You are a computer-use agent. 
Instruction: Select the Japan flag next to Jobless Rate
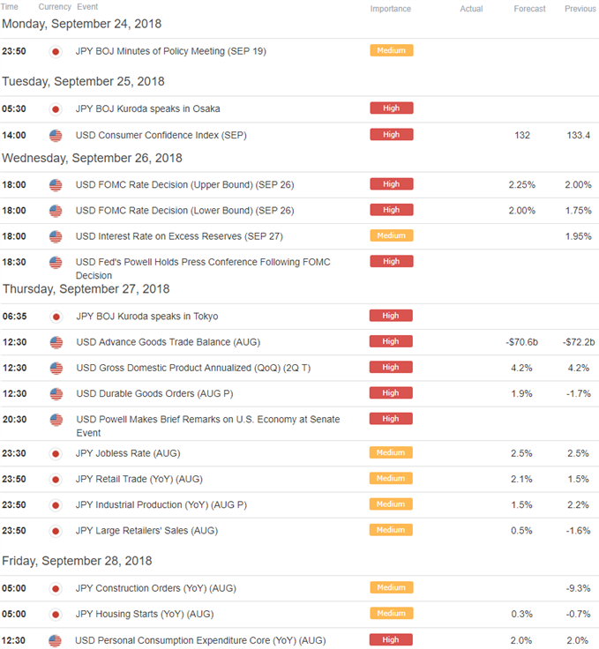pos(56,453)
